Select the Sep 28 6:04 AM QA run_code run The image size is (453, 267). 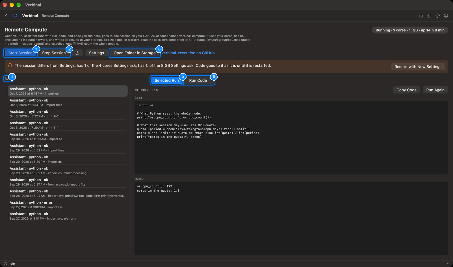(x=68, y=193)
